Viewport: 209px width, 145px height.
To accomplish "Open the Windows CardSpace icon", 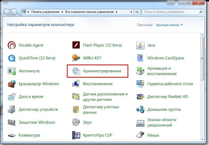I will coord(140,58).
